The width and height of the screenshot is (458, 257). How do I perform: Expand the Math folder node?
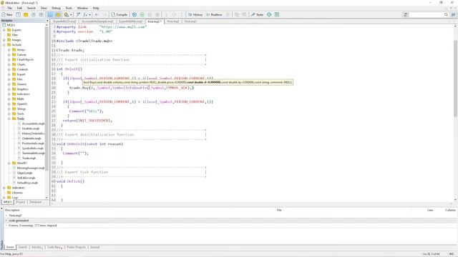point(9,99)
